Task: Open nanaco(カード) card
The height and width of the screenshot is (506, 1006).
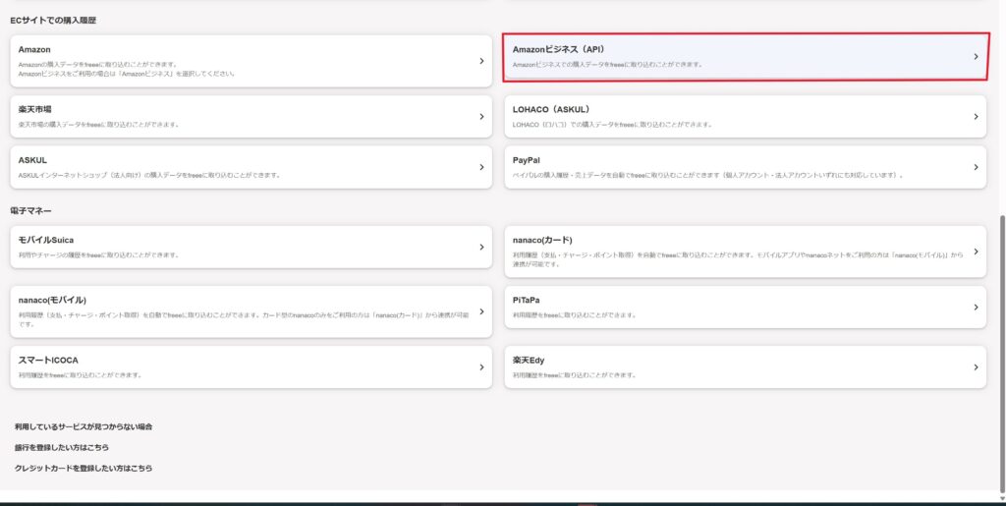Action: [x=746, y=252]
